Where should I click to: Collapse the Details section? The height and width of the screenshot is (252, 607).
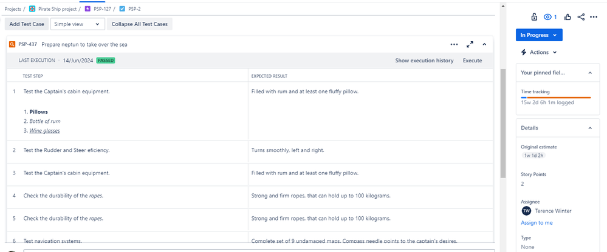coord(591,128)
